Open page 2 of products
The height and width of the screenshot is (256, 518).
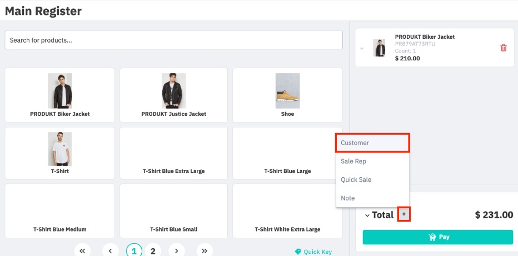[x=153, y=250]
